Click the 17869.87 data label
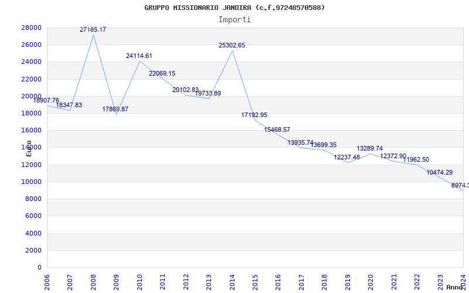 tap(115, 109)
